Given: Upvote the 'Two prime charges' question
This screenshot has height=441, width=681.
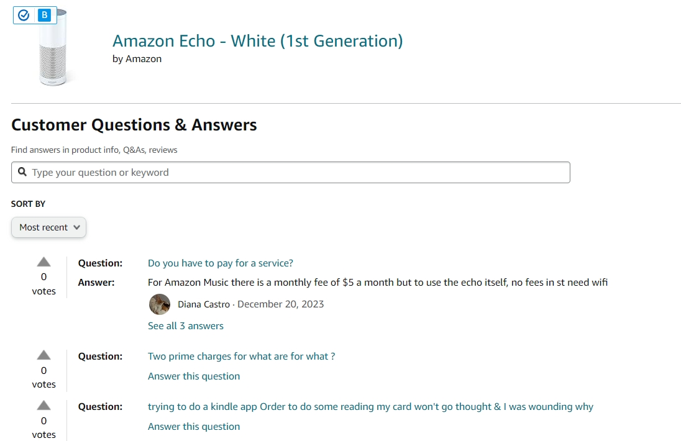Looking at the screenshot, I should pyautogui.click(x=43, y=355).
